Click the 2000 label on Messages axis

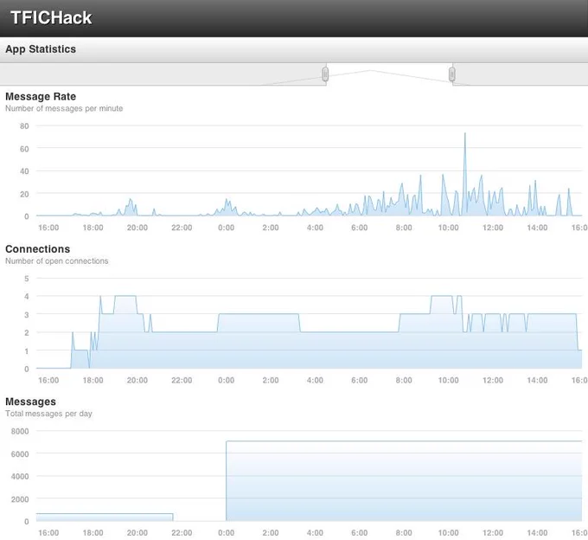(x=20, y=499)
